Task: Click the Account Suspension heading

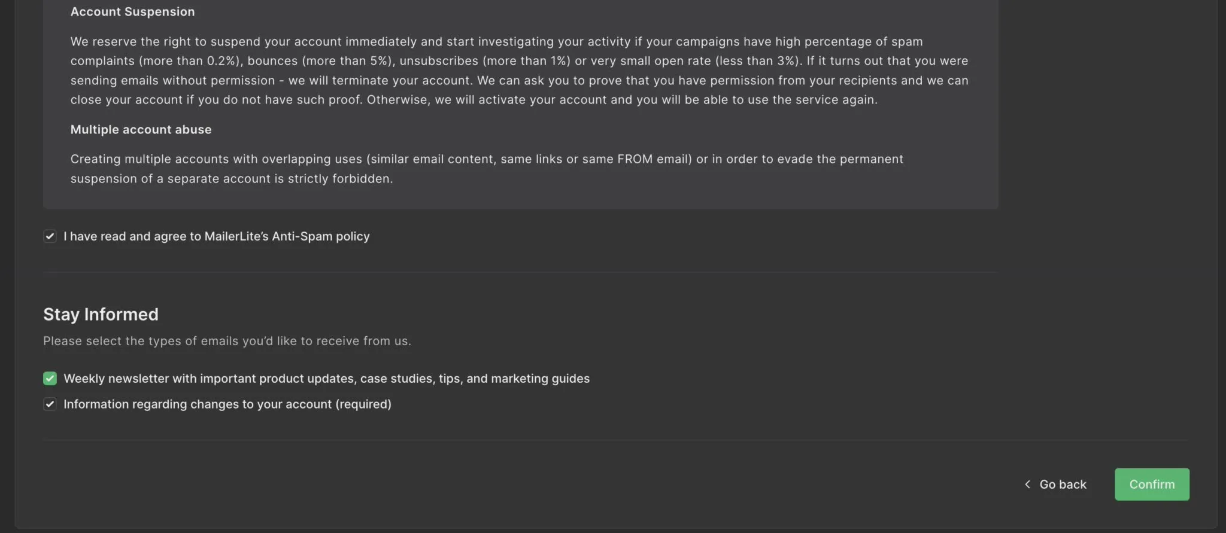Action: click(132, 11)
